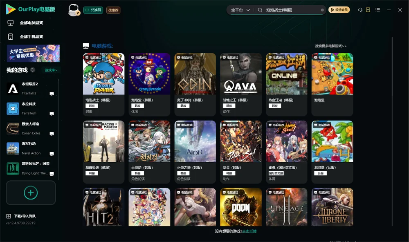The height and width of the screenshot is (242, 409).
Task: Open 雀魂 (国际英文服) game card
Action: tap(286, 152)
